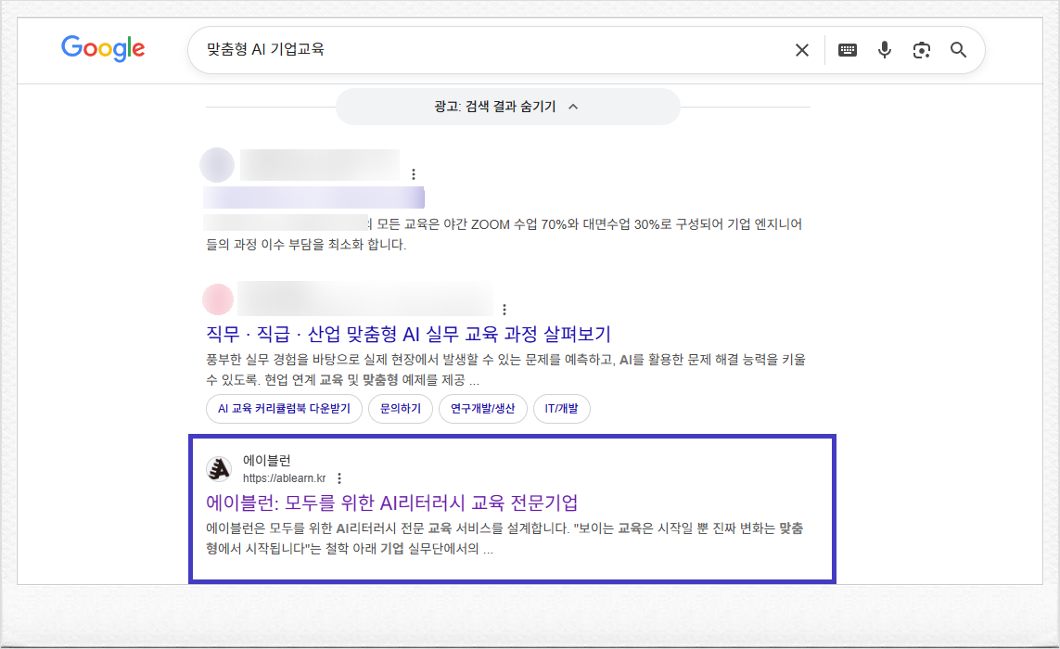Open Google Lens image search

click(x=921, y=50)
